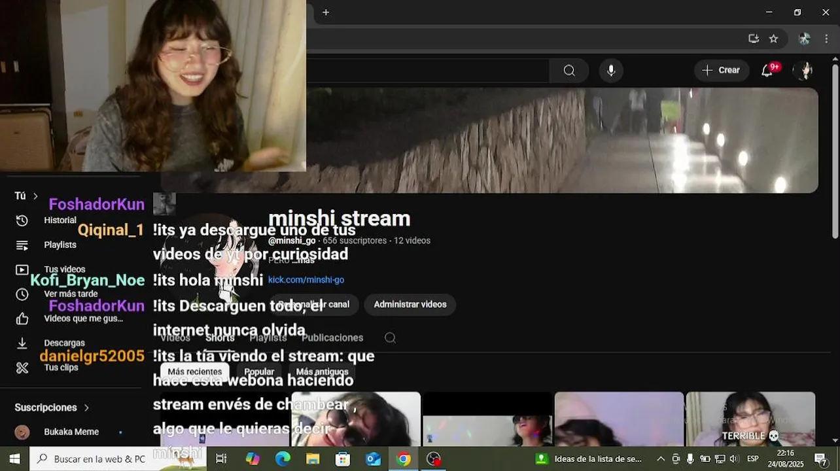The image size is (840, 471).
Task: Open the Chrome profile avatar
Action: click(804, 39)
